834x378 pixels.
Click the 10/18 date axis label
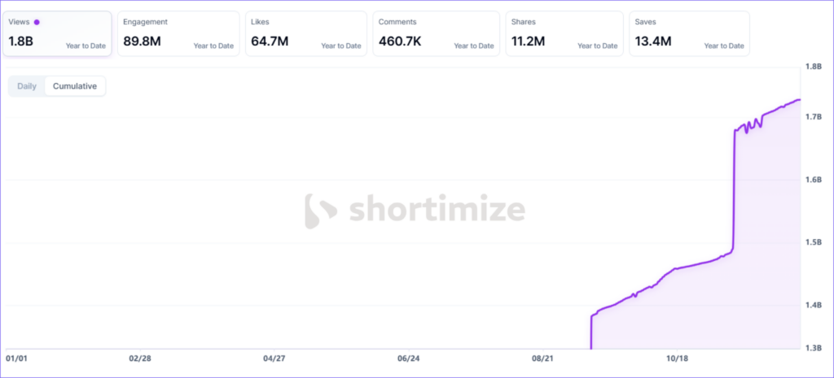[x=677, y=358]
